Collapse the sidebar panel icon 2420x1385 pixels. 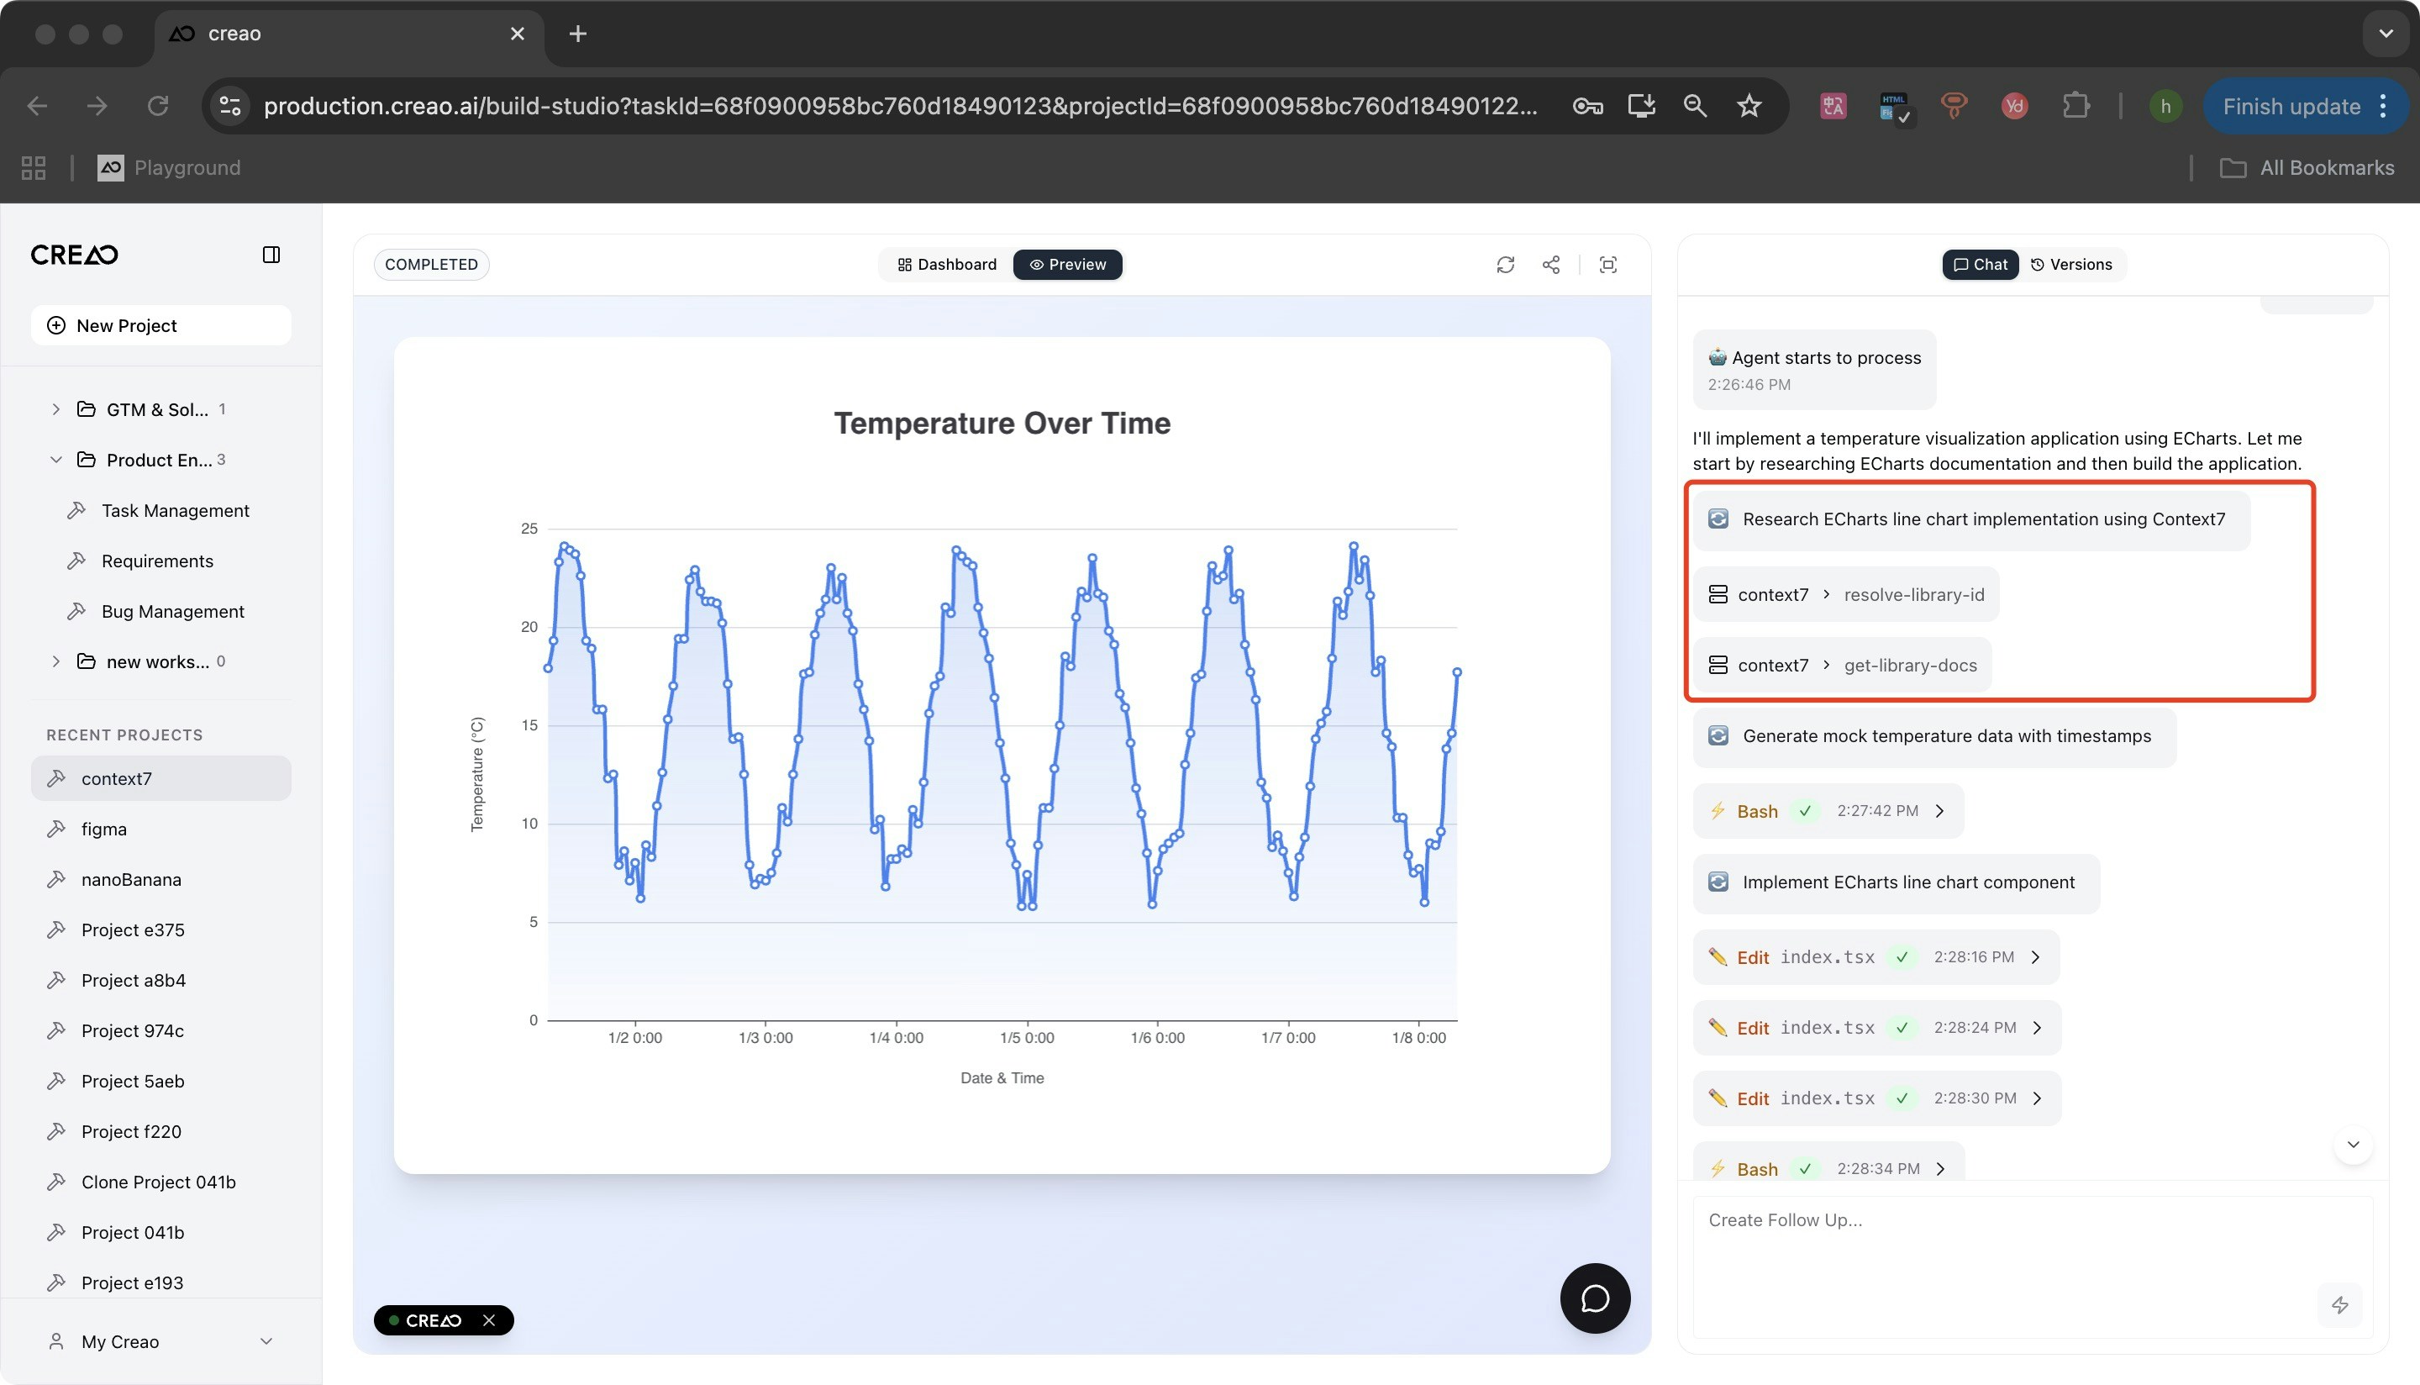(x=271, y=255)
